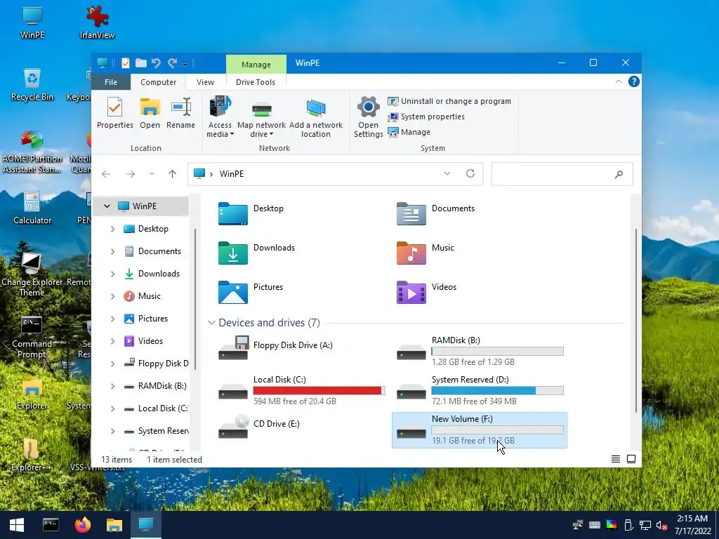Open recent locations dropdown arrow
The height and width of the screenshot is (539, 719).
pos(152,174)
